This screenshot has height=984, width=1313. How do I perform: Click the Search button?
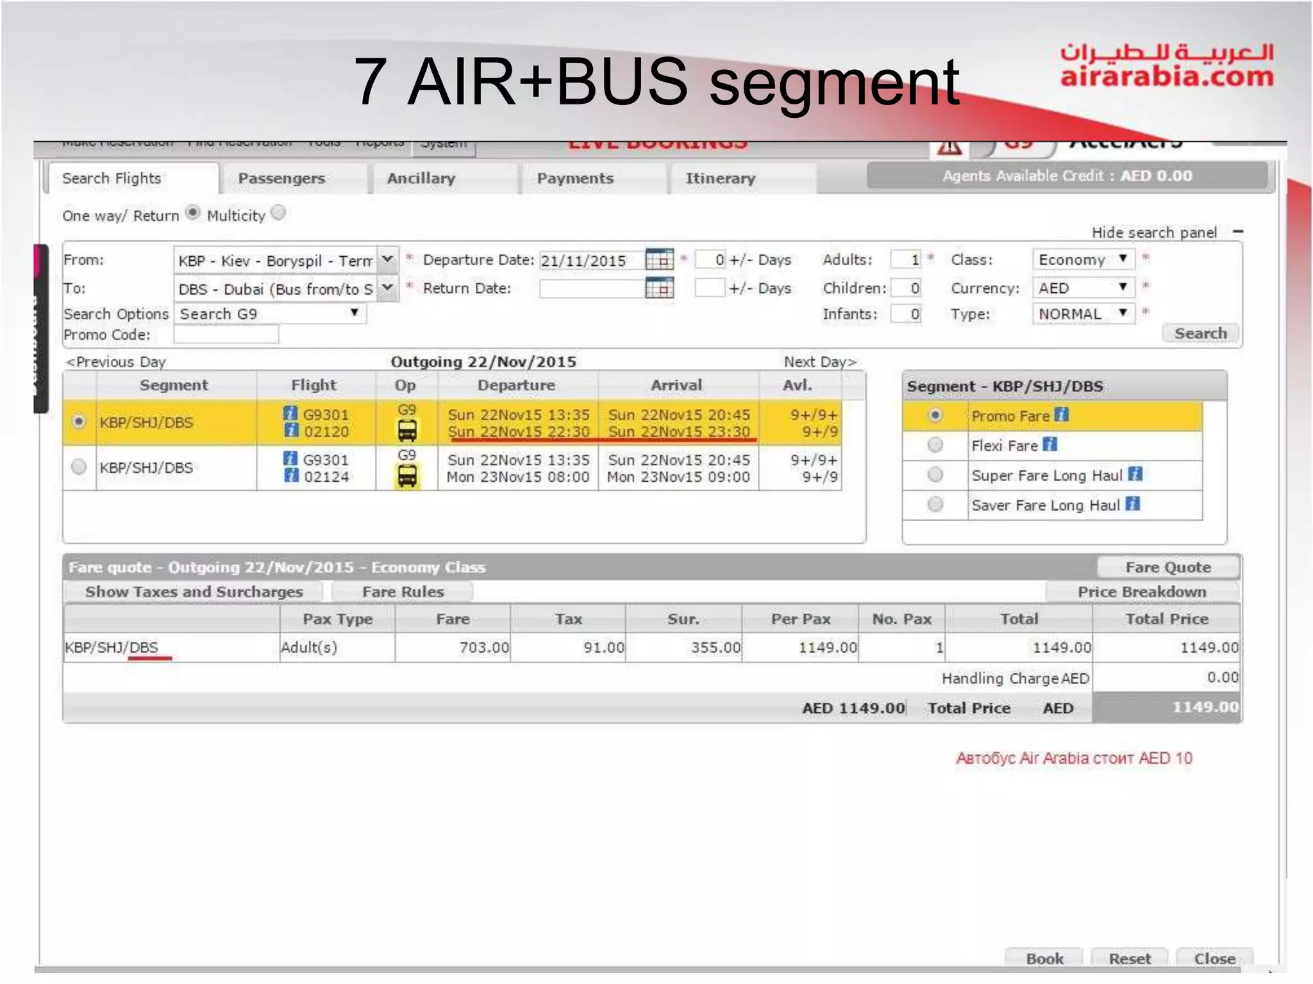(x=1200, y=333)
